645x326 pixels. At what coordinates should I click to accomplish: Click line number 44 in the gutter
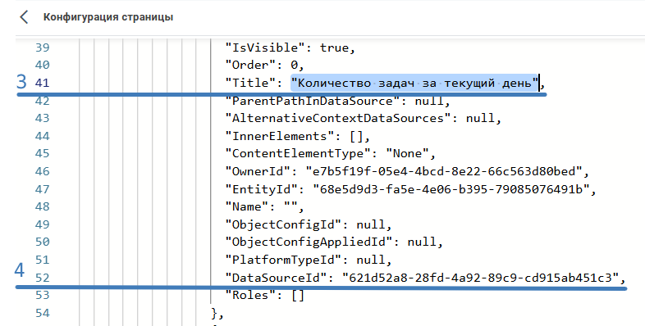click(x=43, y=136)
